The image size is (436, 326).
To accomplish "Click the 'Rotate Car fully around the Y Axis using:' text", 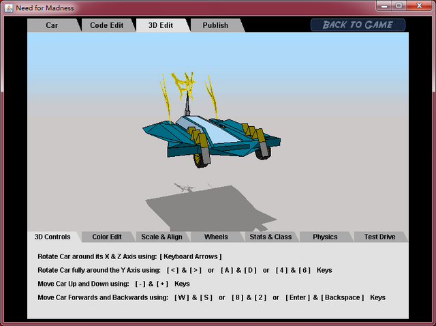I will pos(99,270).
